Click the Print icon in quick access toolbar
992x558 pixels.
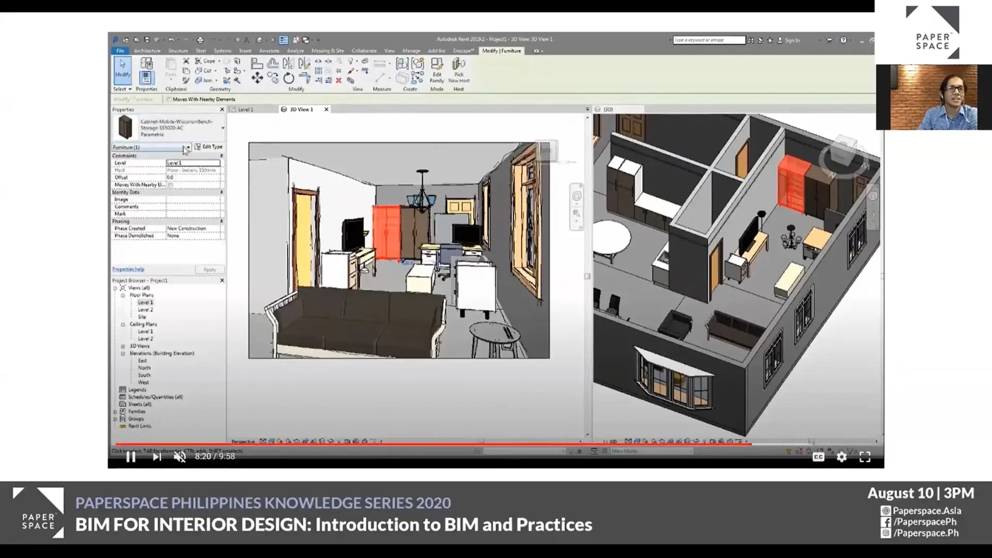pyautogui.click(x=200, y=40)
